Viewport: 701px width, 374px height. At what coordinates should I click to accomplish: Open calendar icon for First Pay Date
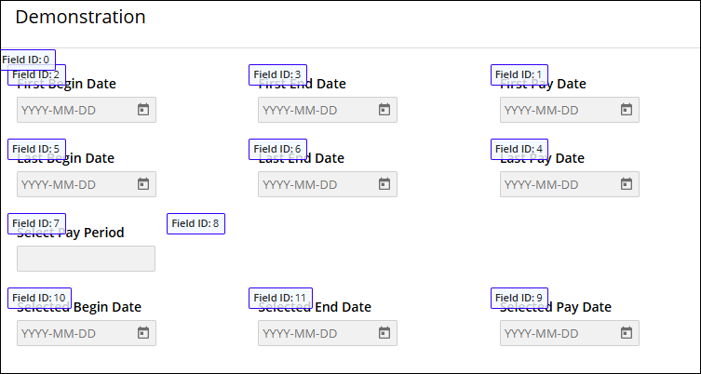tap(626, 110)
